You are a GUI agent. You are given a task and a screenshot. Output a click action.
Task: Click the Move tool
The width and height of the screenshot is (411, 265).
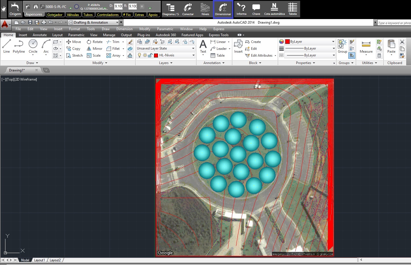pyautogui.click(x=74, y=42)
